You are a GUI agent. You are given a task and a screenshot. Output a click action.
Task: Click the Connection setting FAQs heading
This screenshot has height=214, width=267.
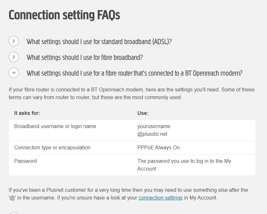[x=64, y=15]
